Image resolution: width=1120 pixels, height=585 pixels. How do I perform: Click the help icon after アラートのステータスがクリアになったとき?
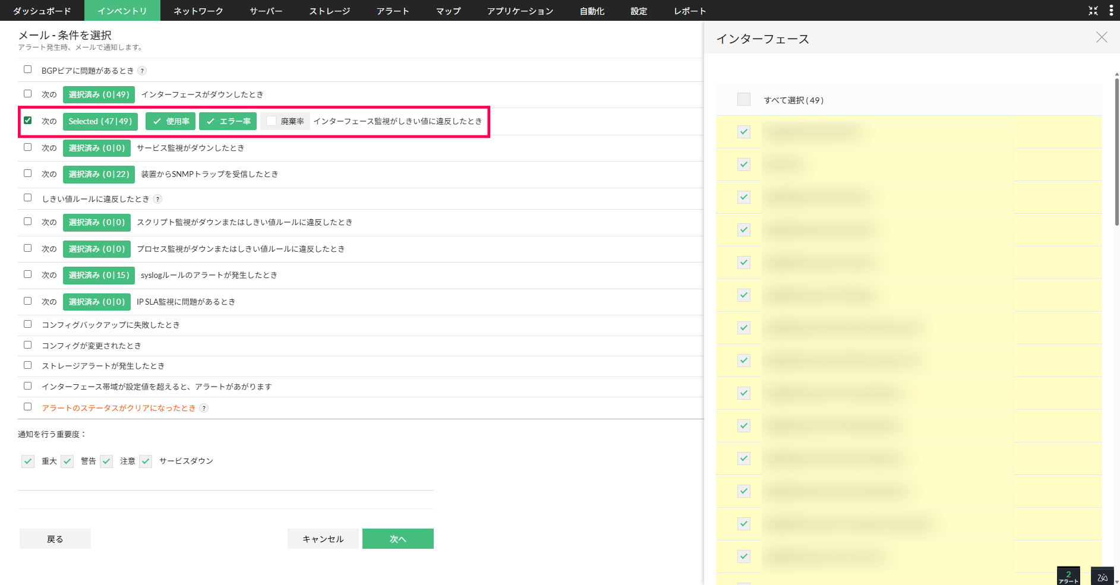tap(204, 408)
